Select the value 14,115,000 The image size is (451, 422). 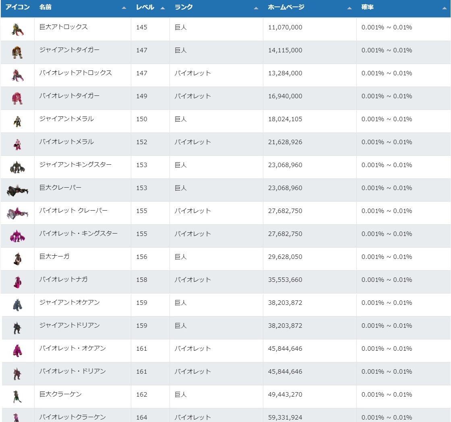coord(285,50)
